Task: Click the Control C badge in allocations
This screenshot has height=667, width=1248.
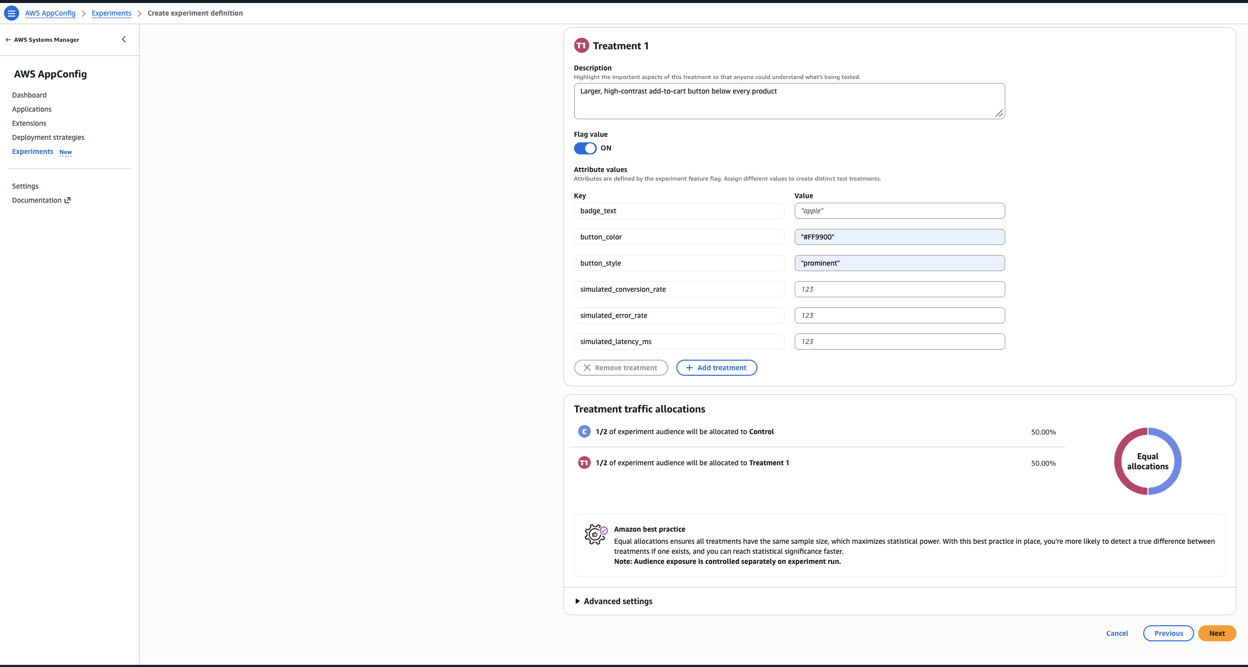Action: (x=584, y=432)
